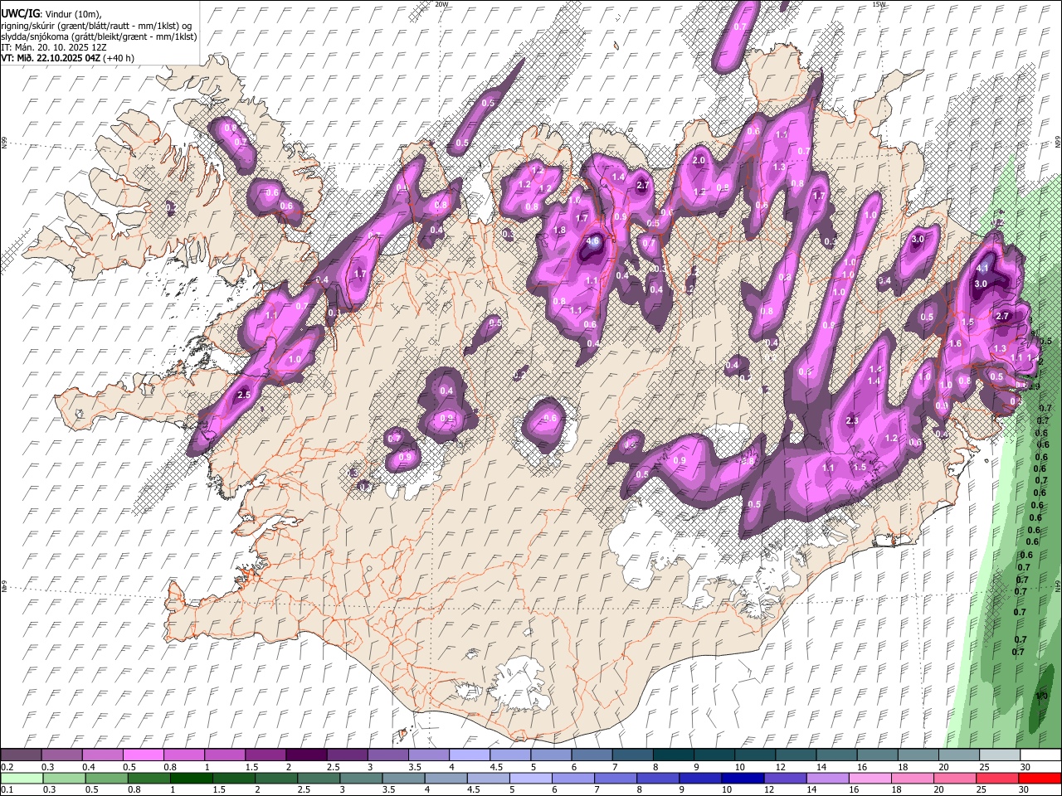Click the 0.1 label under the lower legend row
1062x796 pixels.
point(8,789)
